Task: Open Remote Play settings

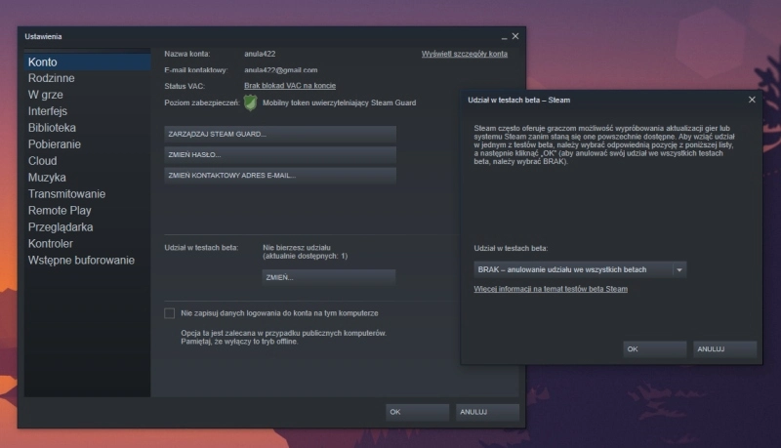Action: click(60, 211)
